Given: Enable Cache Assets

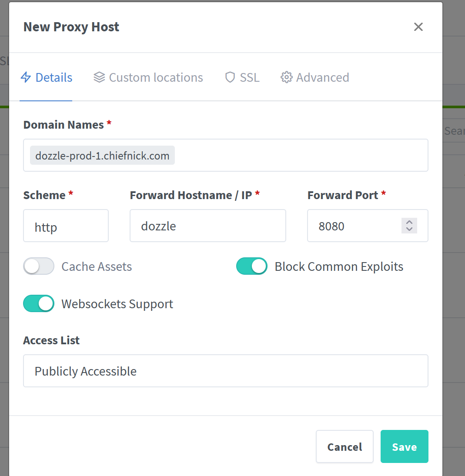Looking at the screenshot, I should [38, 266].
